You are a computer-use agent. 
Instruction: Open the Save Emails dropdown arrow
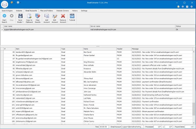[x=23, y=22]
